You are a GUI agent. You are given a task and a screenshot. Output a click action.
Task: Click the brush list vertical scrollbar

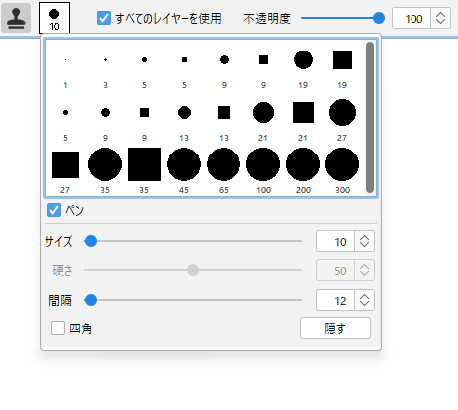coord(370,117)
